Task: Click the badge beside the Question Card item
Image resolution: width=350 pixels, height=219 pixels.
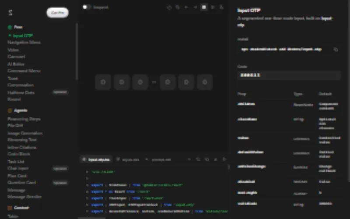Action: pos(60,183)
